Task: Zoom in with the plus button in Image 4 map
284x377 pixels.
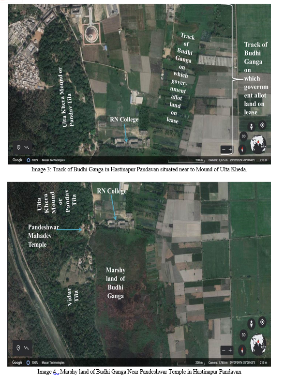Action: pyautogui.click(x=230, y=350)
